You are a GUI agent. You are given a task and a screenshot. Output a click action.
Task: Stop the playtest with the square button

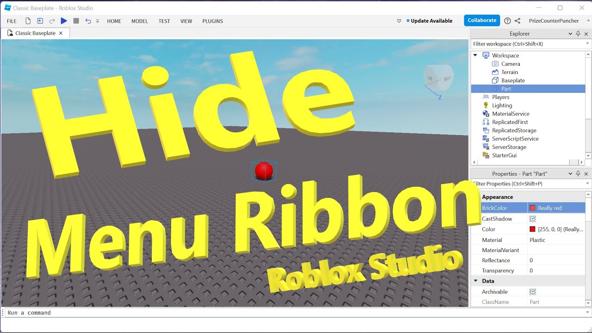coord(76,21)
